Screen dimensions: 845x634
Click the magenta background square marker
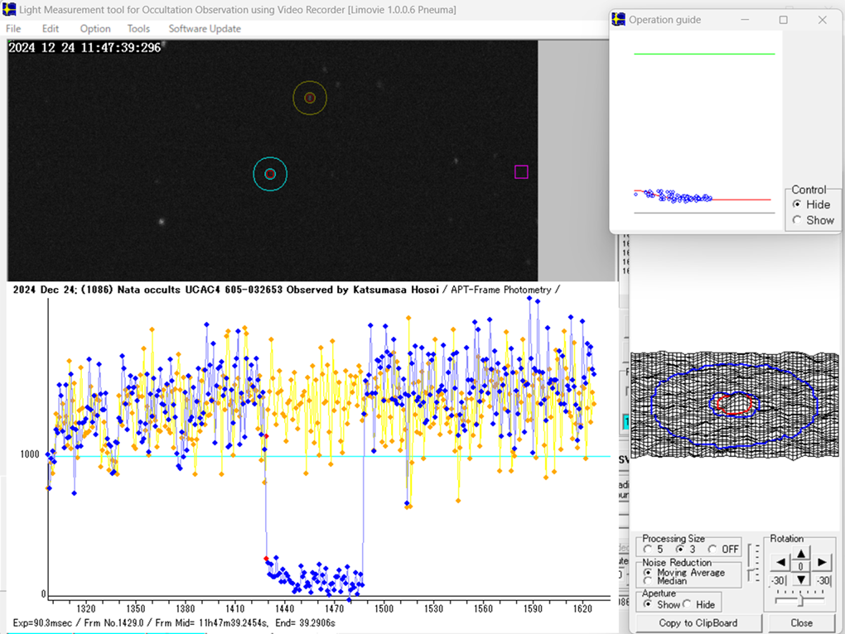click(521, 172)
